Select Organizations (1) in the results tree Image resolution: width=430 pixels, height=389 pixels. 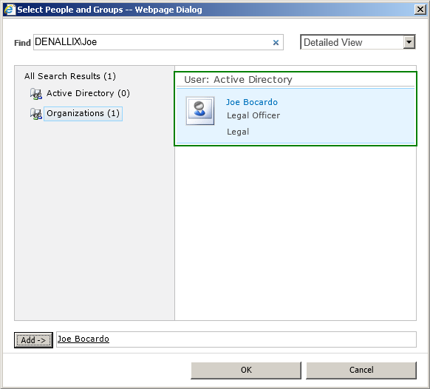coord(83,113)
